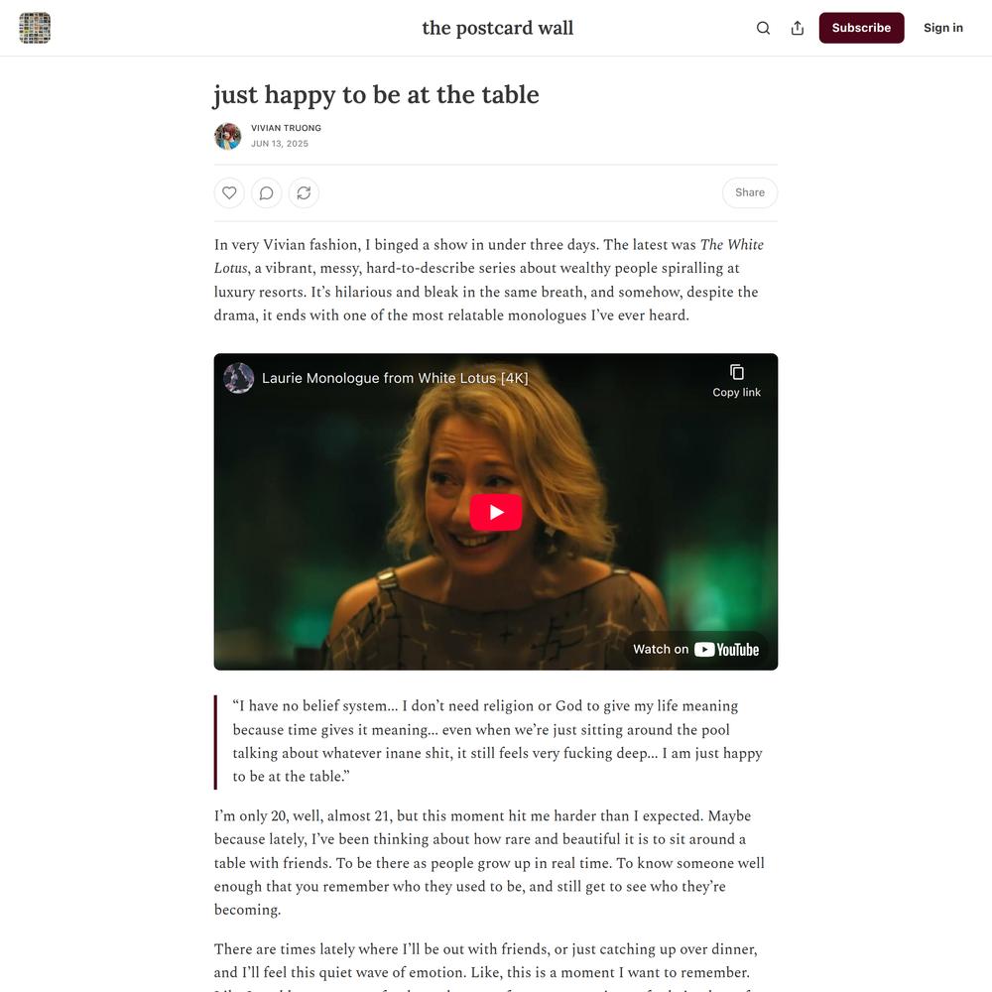The width and height of the screenshot is (992, 992).
Task: Click the Share pill button
Action: [x=750, y=193]
